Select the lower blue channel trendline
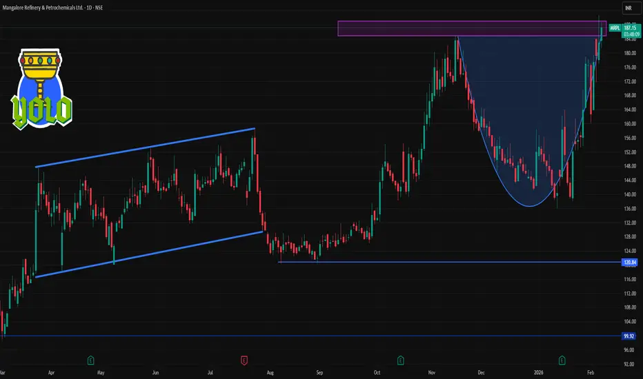643x379 pixels. (x=149, y=254)
